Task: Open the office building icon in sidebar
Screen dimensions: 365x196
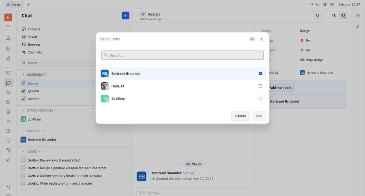Action: (x=8, y=58)
